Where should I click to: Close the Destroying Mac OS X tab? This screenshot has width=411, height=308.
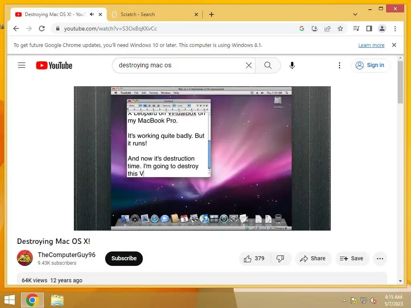(x=100, y=14)
